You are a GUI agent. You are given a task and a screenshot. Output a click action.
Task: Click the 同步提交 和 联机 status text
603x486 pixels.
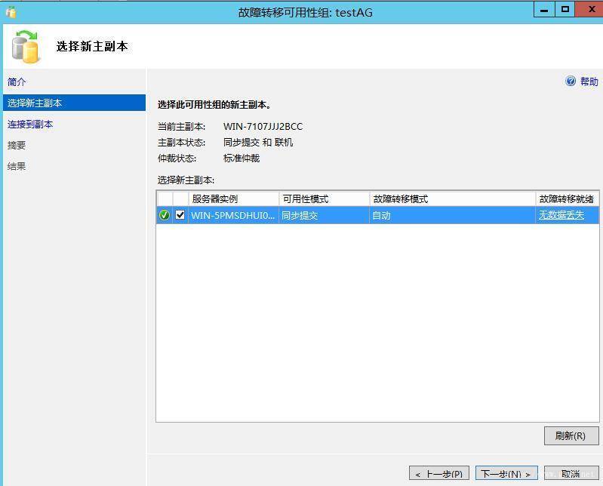258,143
